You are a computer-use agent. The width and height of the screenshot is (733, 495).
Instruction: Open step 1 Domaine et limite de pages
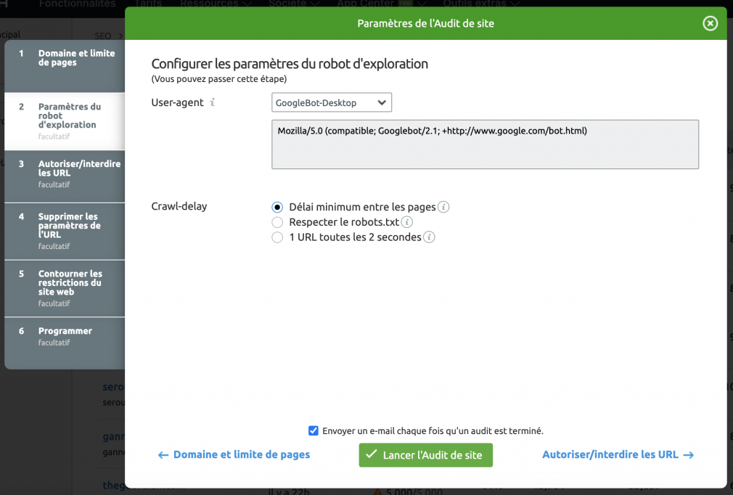[65, 66]
